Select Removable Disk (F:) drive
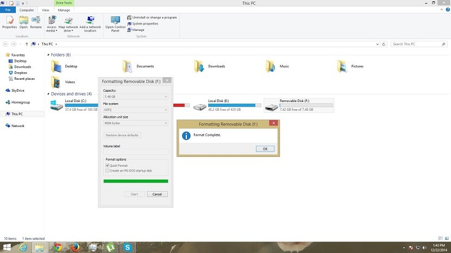The height and width of the screenshot is (253, 451). (299, 105)
